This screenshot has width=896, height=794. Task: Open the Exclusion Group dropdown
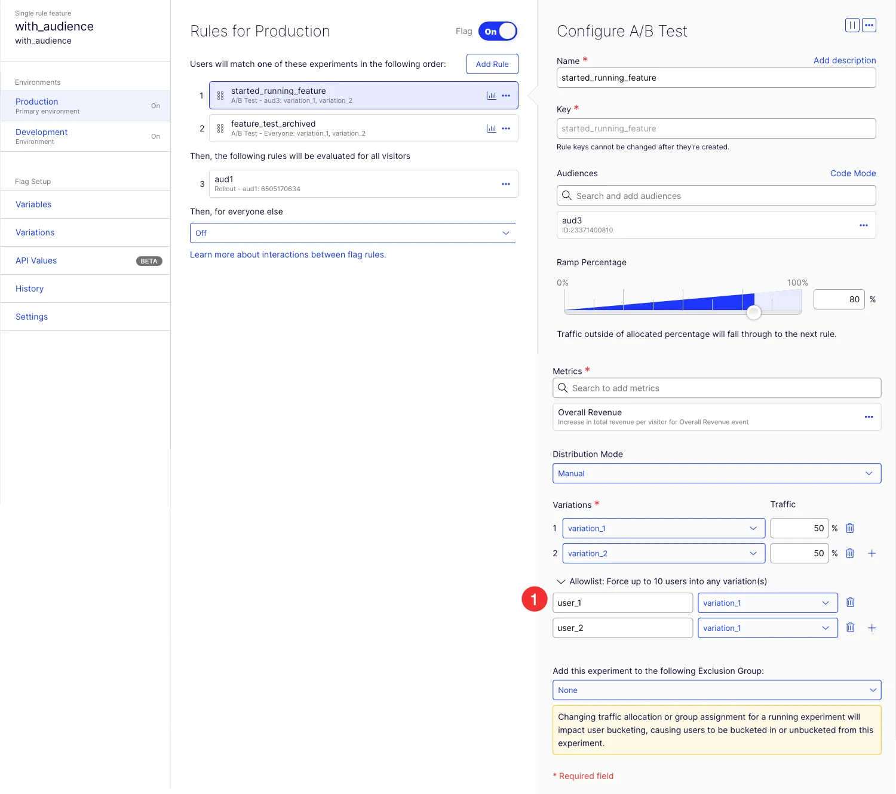[x=717, y=690]
